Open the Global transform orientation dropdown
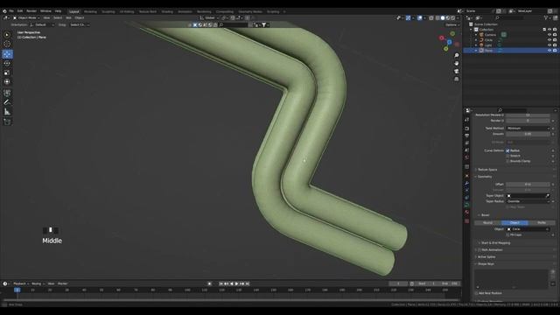The image size is (560, 315). (x=209, y=17)
